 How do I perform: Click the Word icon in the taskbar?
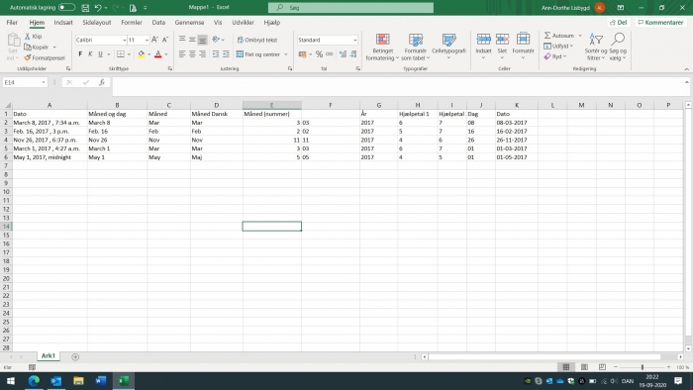point(101,381)
